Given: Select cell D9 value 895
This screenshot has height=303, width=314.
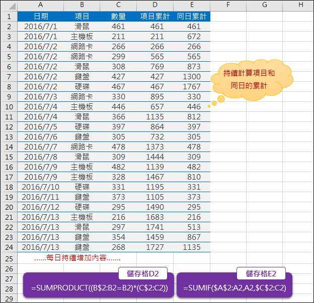Looking at the screenshot, I should click(x=155, y=97).
